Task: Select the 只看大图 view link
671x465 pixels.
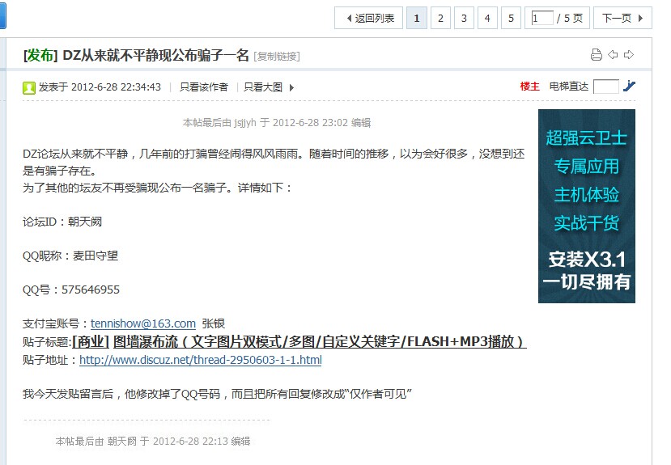Action: [263, 87]
